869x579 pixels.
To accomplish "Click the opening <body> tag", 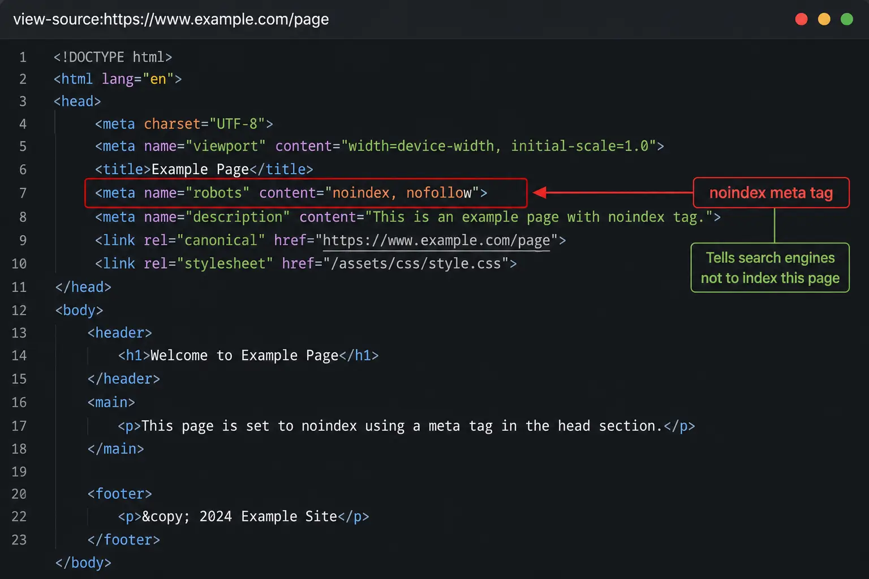I will coord(79,310).
